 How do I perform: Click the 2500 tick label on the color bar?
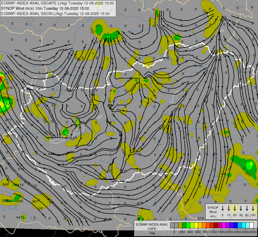click(x=237, y=232)
